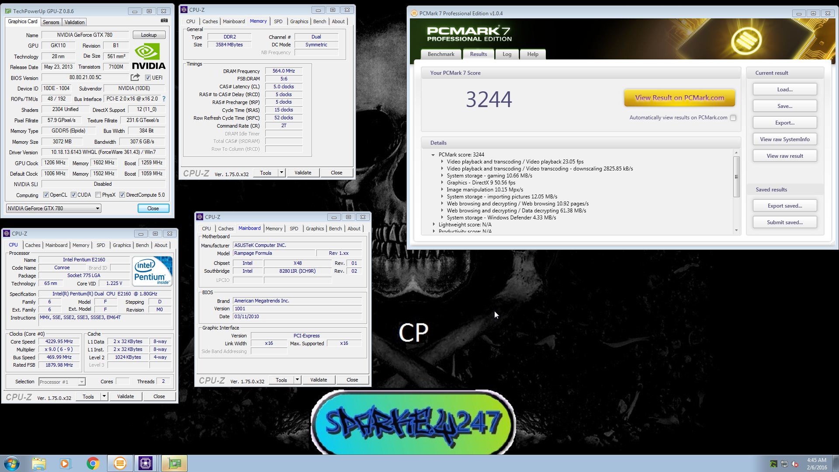Toggle the CUDA checkbox
Image resolution: width=839 pixels, height=472 pixels.
73,195
